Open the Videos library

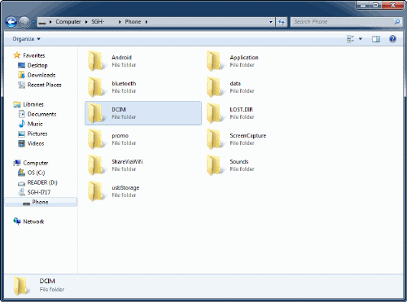pyautogui.click(x=36, y=143)
